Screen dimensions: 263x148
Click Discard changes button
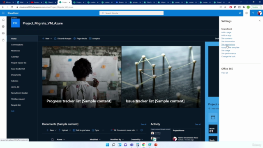[63, 39]
